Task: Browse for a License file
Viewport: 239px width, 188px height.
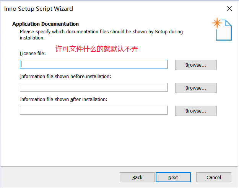Action: tap(196, 65)
